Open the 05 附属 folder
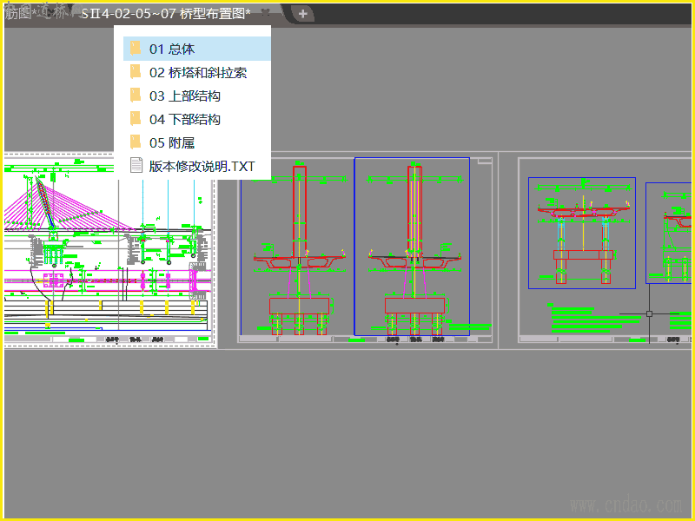The image size is (695, 521). [197, 143]
